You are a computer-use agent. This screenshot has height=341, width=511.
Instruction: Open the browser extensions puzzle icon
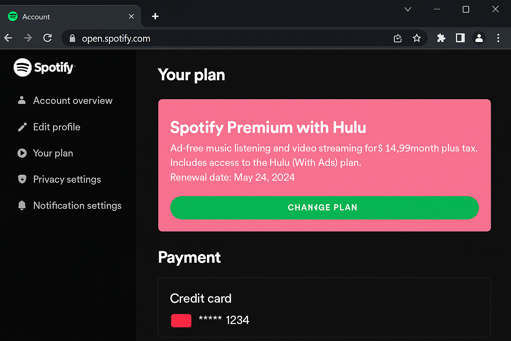pos(441,38)
